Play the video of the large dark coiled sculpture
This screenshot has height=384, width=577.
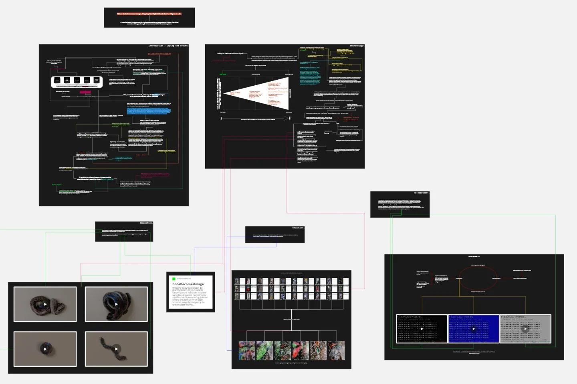click(x=117, y=304)
